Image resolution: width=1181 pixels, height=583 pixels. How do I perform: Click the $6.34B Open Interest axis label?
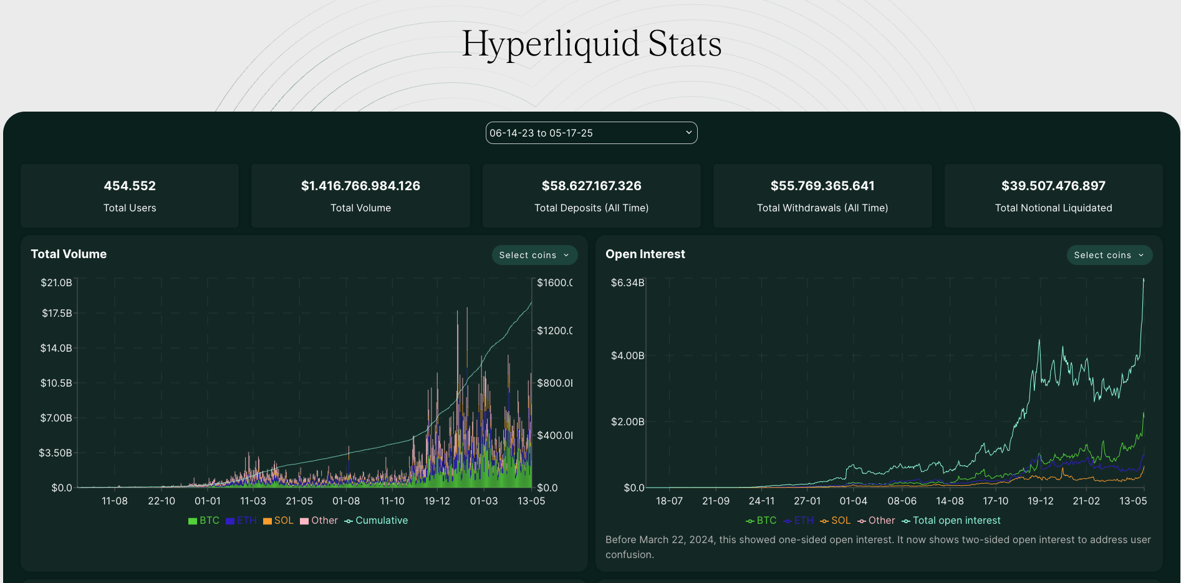pyautogui.click(x=628, y=283)
